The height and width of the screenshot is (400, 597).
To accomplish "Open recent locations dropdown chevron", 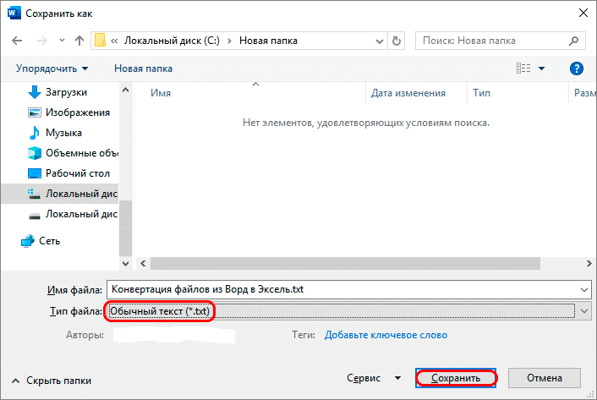I will 62,40.
